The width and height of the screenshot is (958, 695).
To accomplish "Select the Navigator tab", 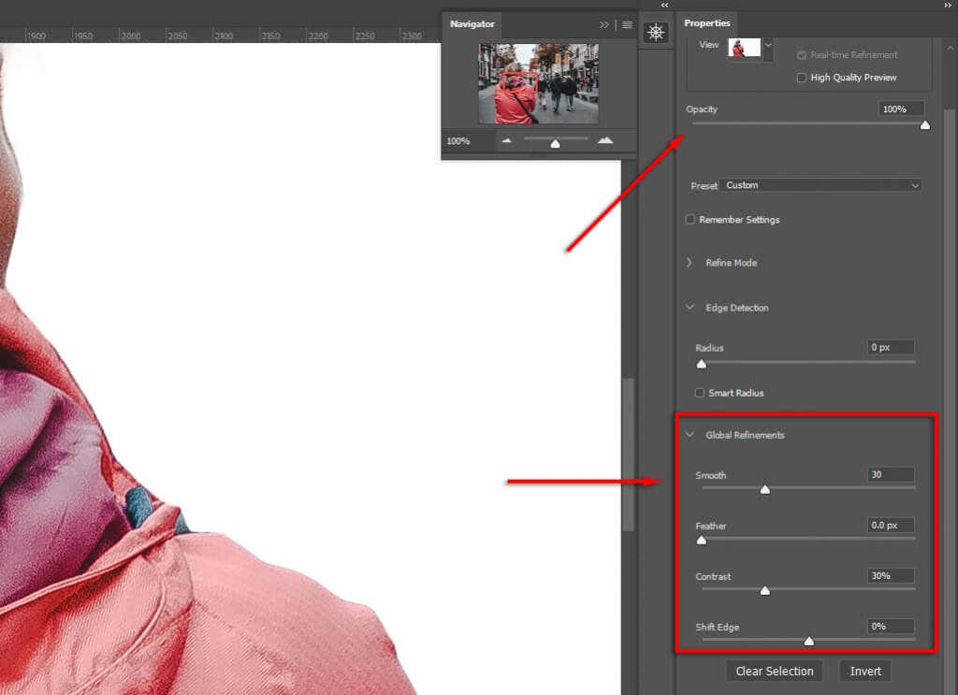I will 472,24.
